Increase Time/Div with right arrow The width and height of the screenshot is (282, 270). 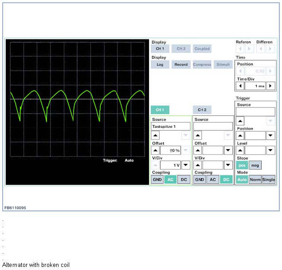270,86
